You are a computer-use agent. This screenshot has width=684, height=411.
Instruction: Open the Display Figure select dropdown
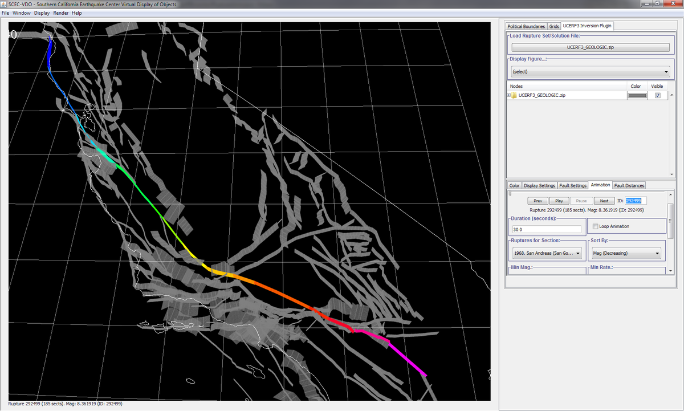(x=590, y=72)
